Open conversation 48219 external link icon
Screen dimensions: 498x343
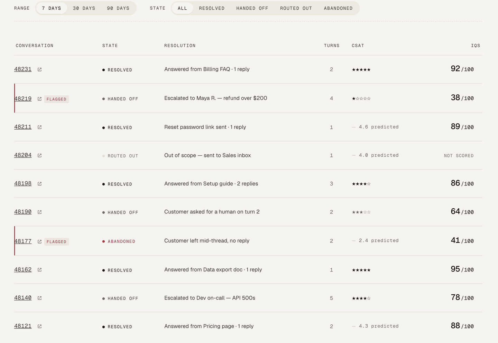coord(39,99)
